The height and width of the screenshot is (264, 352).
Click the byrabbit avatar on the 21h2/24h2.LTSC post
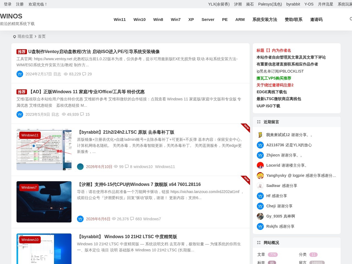[x=80, y=167]
